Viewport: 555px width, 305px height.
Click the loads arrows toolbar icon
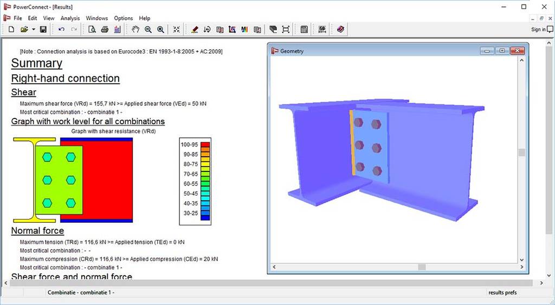[207, 29]
